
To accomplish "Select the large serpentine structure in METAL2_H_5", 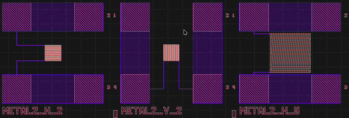I will (x=290, y=53).
